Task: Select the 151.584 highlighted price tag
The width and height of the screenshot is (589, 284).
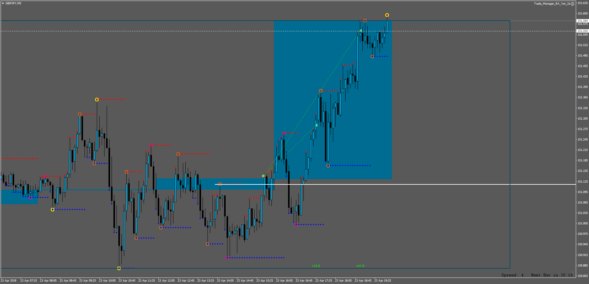Action: point(582,21)
